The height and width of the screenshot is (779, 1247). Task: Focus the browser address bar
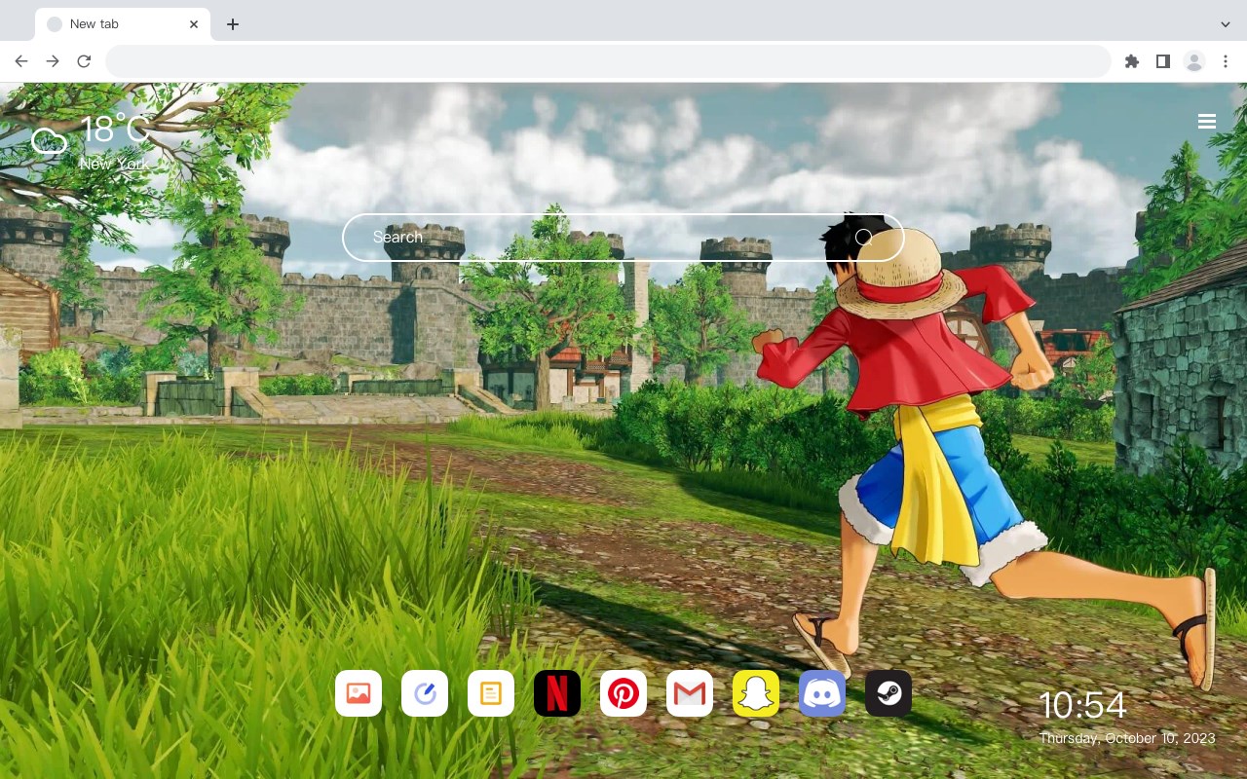pyautogui.click(x=608, y=61)
